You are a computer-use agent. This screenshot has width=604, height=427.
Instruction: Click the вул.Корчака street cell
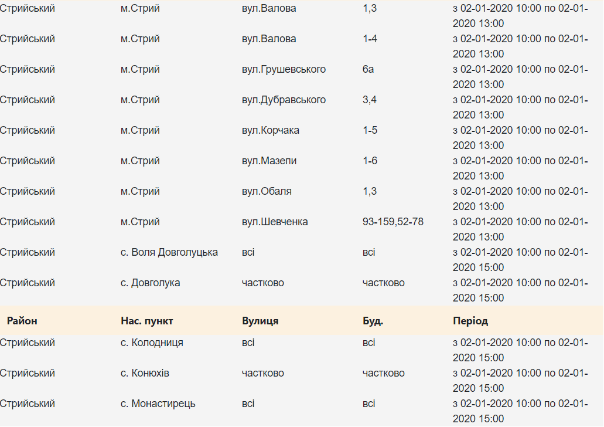(x=270, y=130)
